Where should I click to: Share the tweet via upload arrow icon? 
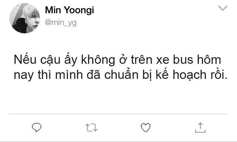pos(200,128)
